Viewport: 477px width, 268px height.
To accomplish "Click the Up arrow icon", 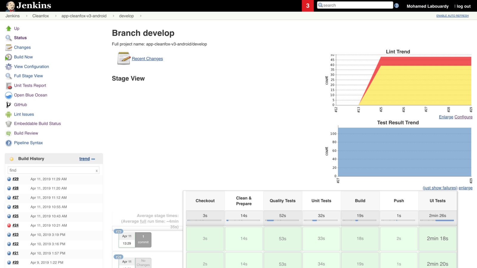I will coord(9,28).
